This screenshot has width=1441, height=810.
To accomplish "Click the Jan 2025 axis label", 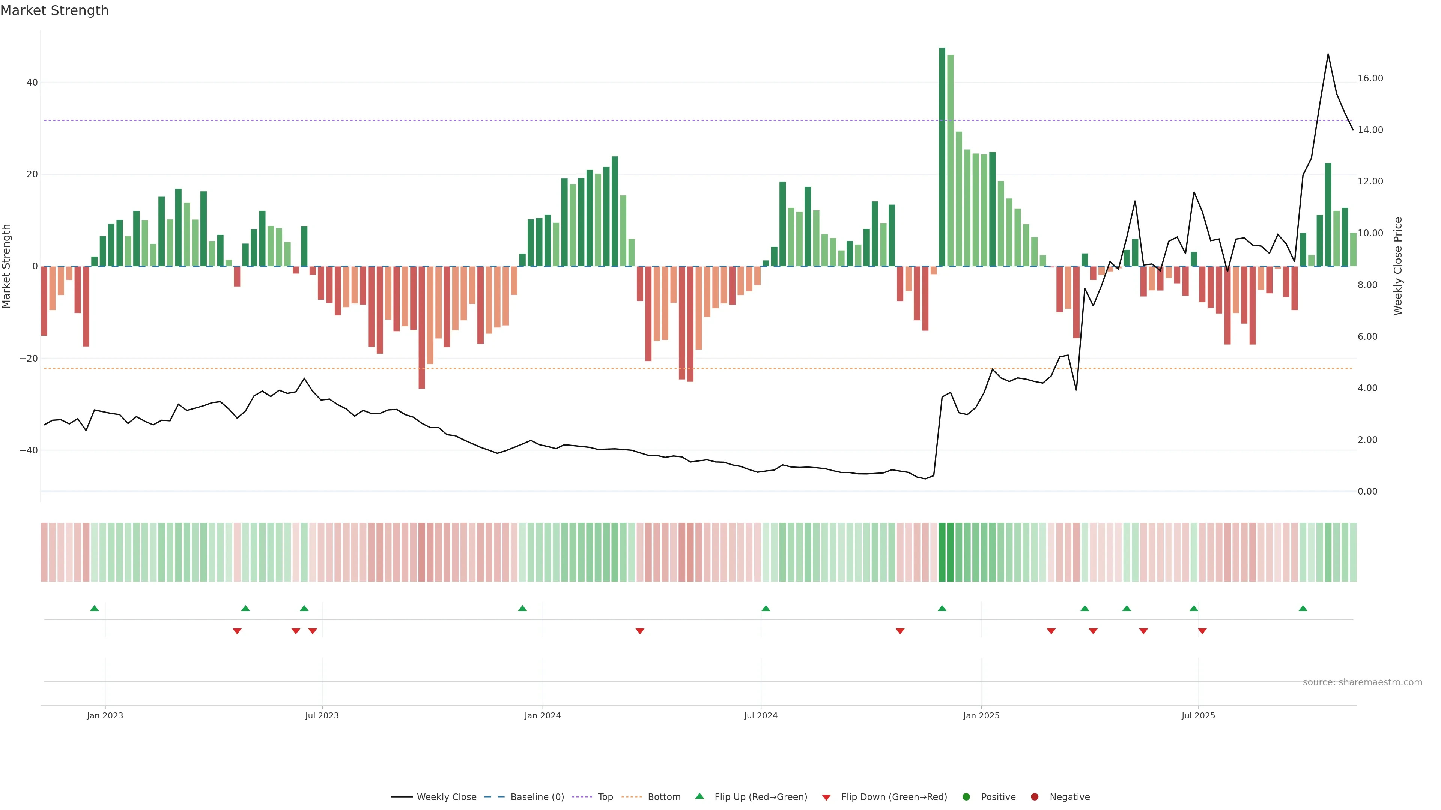I will [981, 715].
